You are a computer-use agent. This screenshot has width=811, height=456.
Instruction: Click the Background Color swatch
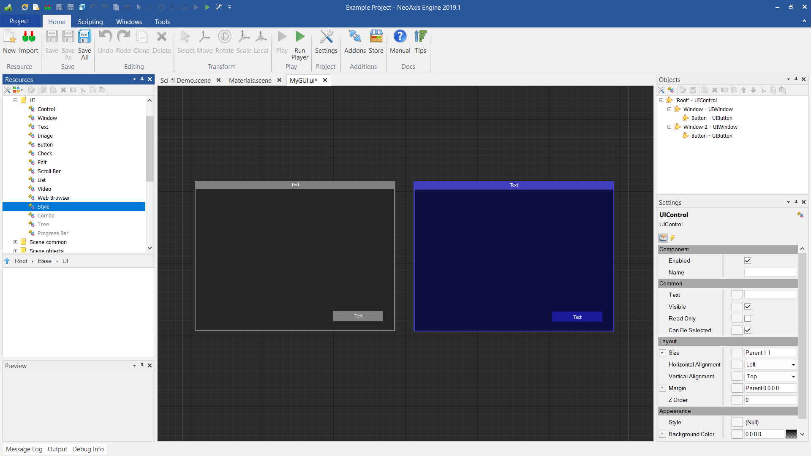[791, 434]
